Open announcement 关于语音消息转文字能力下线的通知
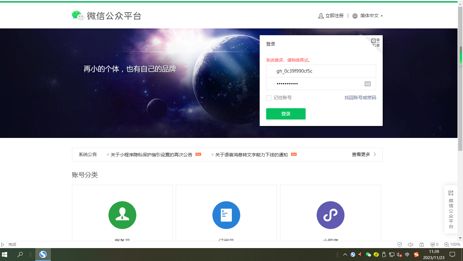Screen dimensions: 463x261 pyautogui.click(x=252, y=155)
